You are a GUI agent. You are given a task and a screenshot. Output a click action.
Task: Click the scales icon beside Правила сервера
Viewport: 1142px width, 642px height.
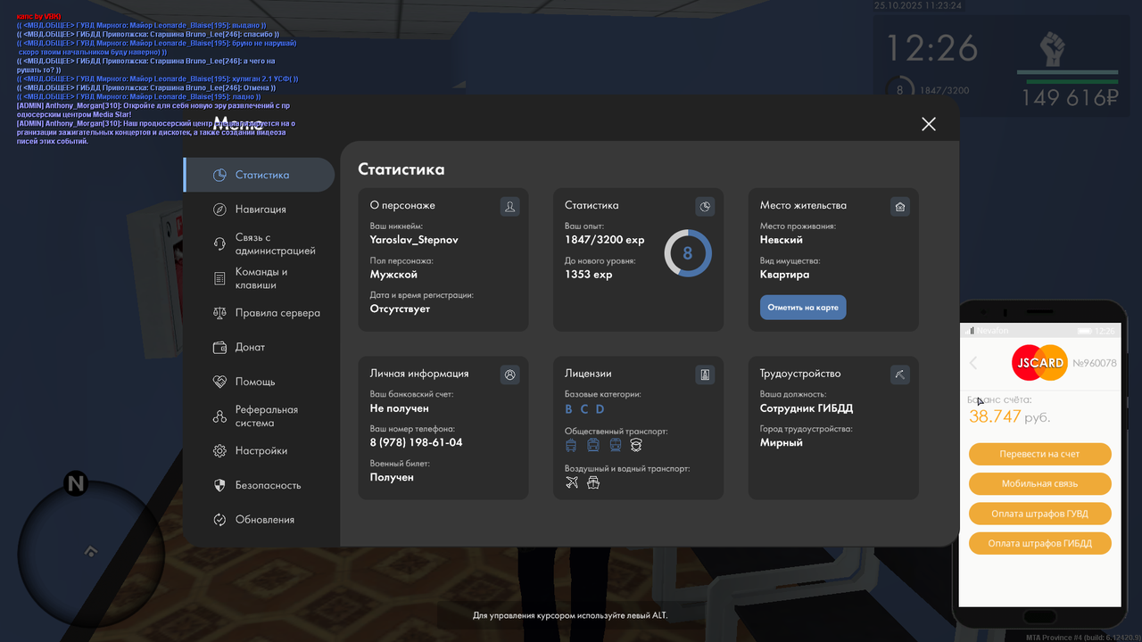[219, 313]
